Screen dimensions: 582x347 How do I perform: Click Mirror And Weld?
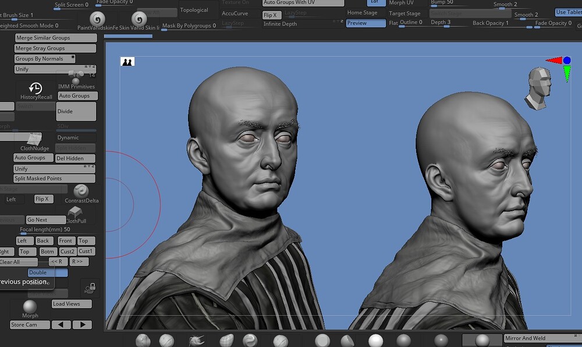tap(542, 338)
